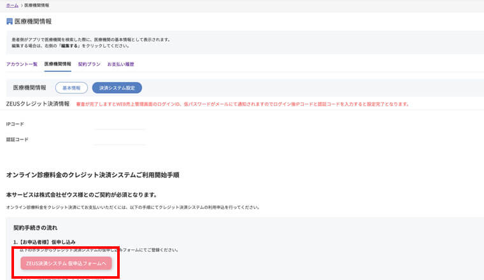The image size is (484, 280).
Task: Click the IPコード value field
Action: coord(120,125)
